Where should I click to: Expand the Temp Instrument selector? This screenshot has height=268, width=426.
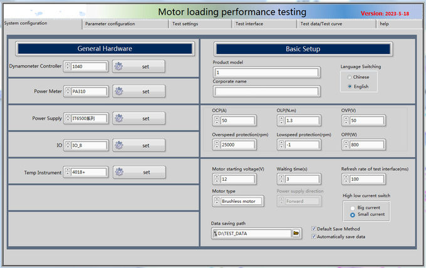click(68, 172)
